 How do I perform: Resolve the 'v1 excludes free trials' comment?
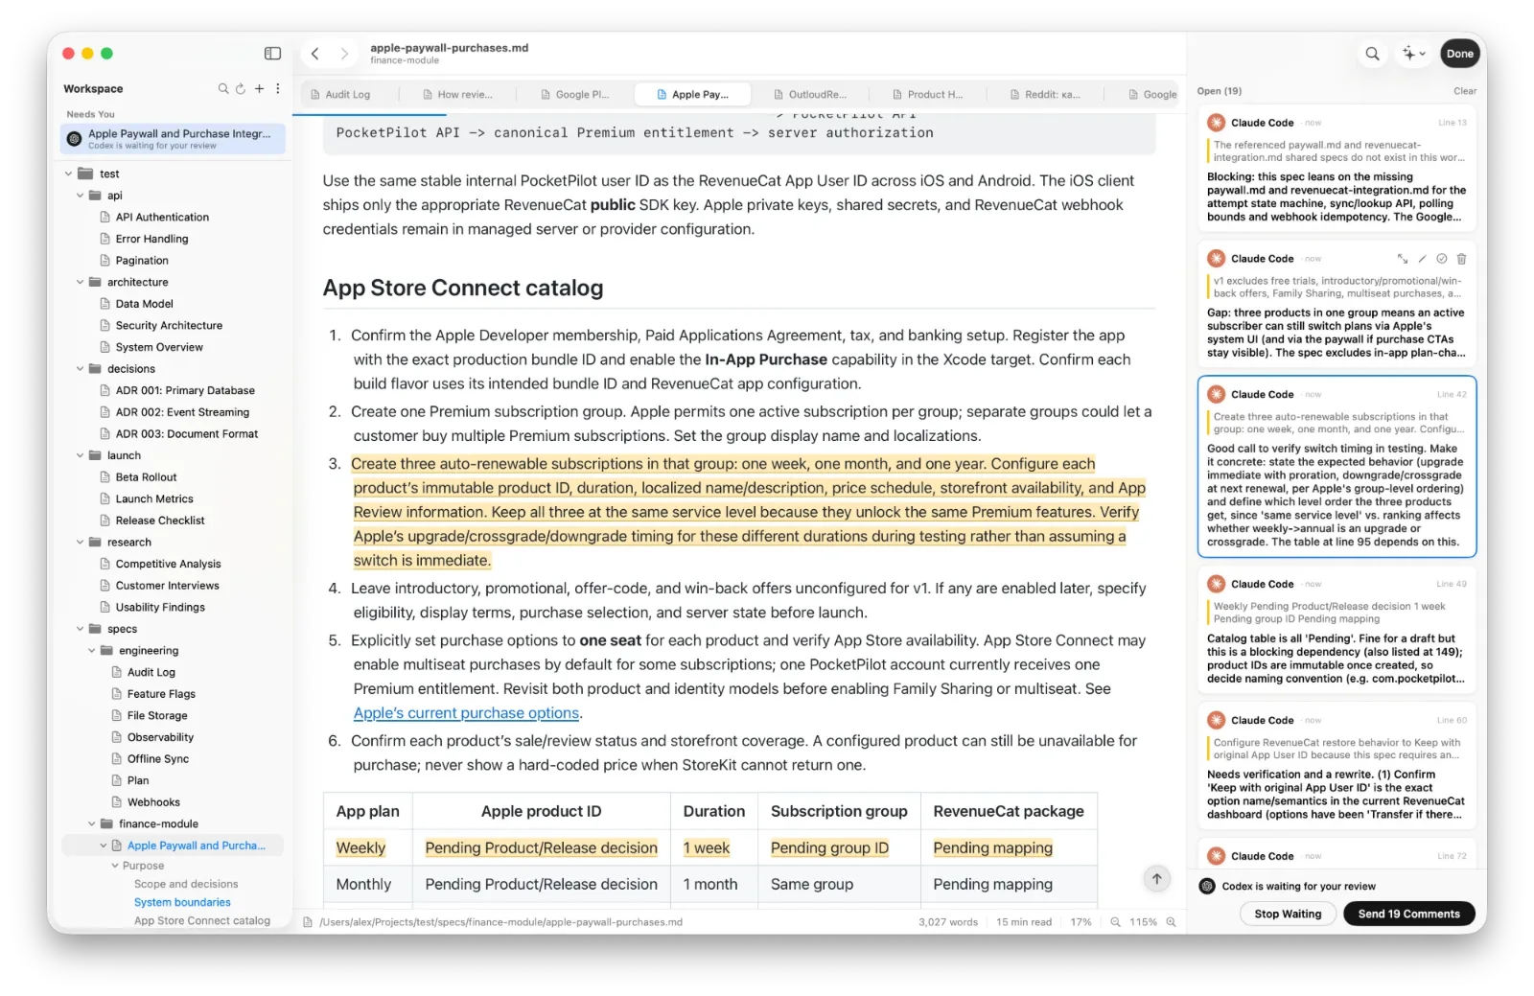pyautogui.click(x=1441, y=259)
